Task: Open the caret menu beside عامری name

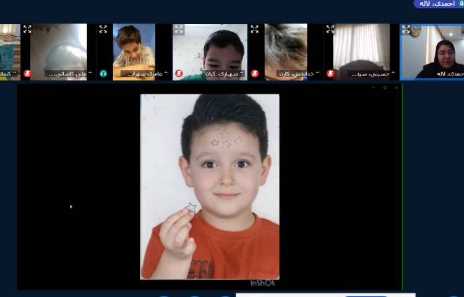Action: (x=166, y=73)
